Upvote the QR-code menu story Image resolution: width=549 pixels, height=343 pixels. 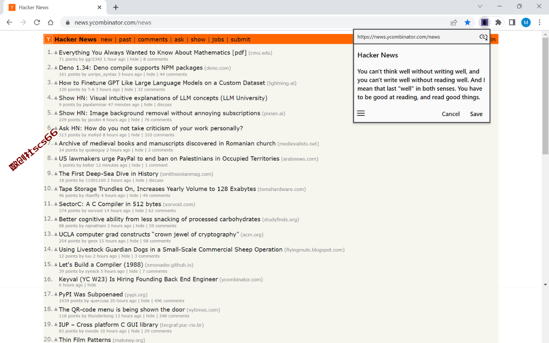tap(56, 310)
